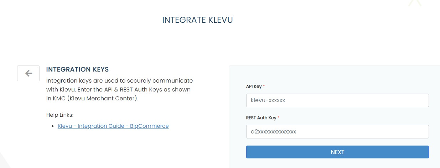Focus the API Key input field
Viewport: 440px width, 168px height.
point(337,100)
